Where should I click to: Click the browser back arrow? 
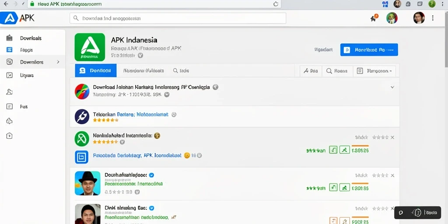[x=6, y=3]
